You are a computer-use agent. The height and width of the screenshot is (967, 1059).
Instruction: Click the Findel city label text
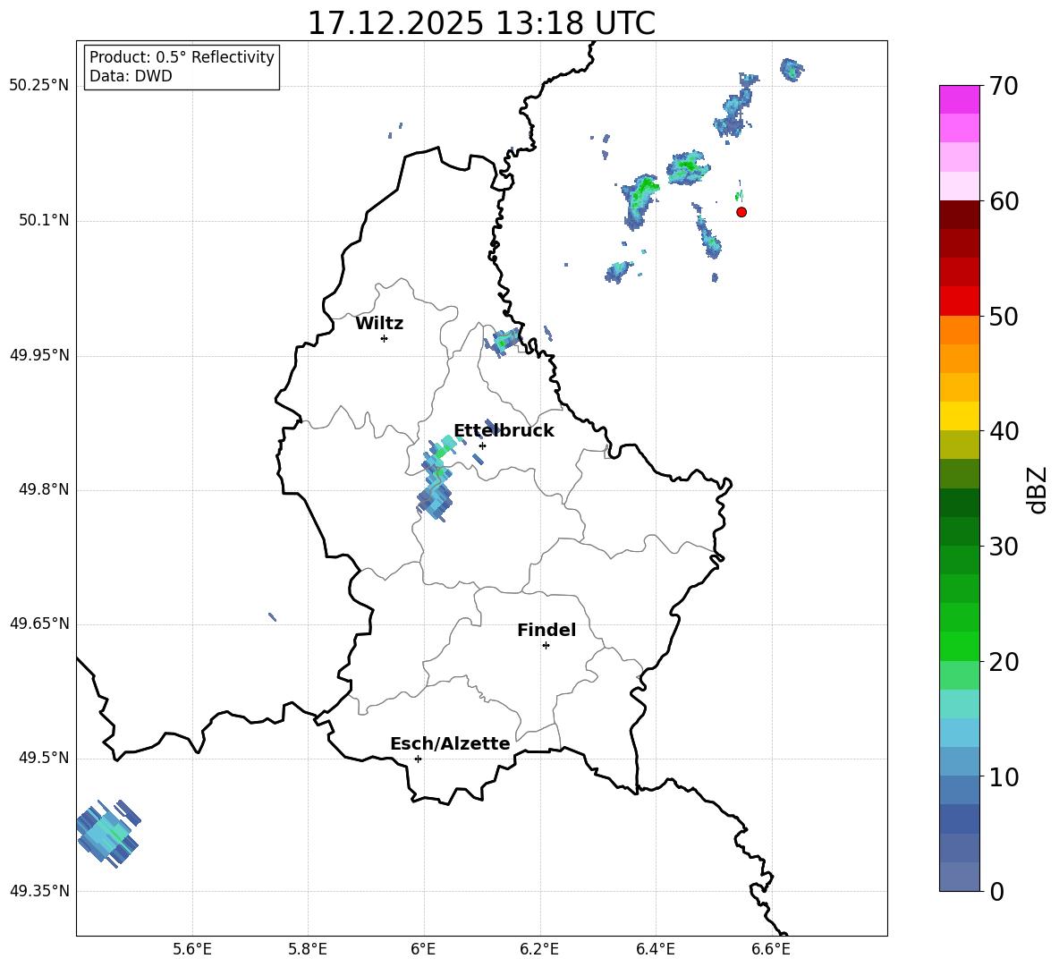pos(546,631)
